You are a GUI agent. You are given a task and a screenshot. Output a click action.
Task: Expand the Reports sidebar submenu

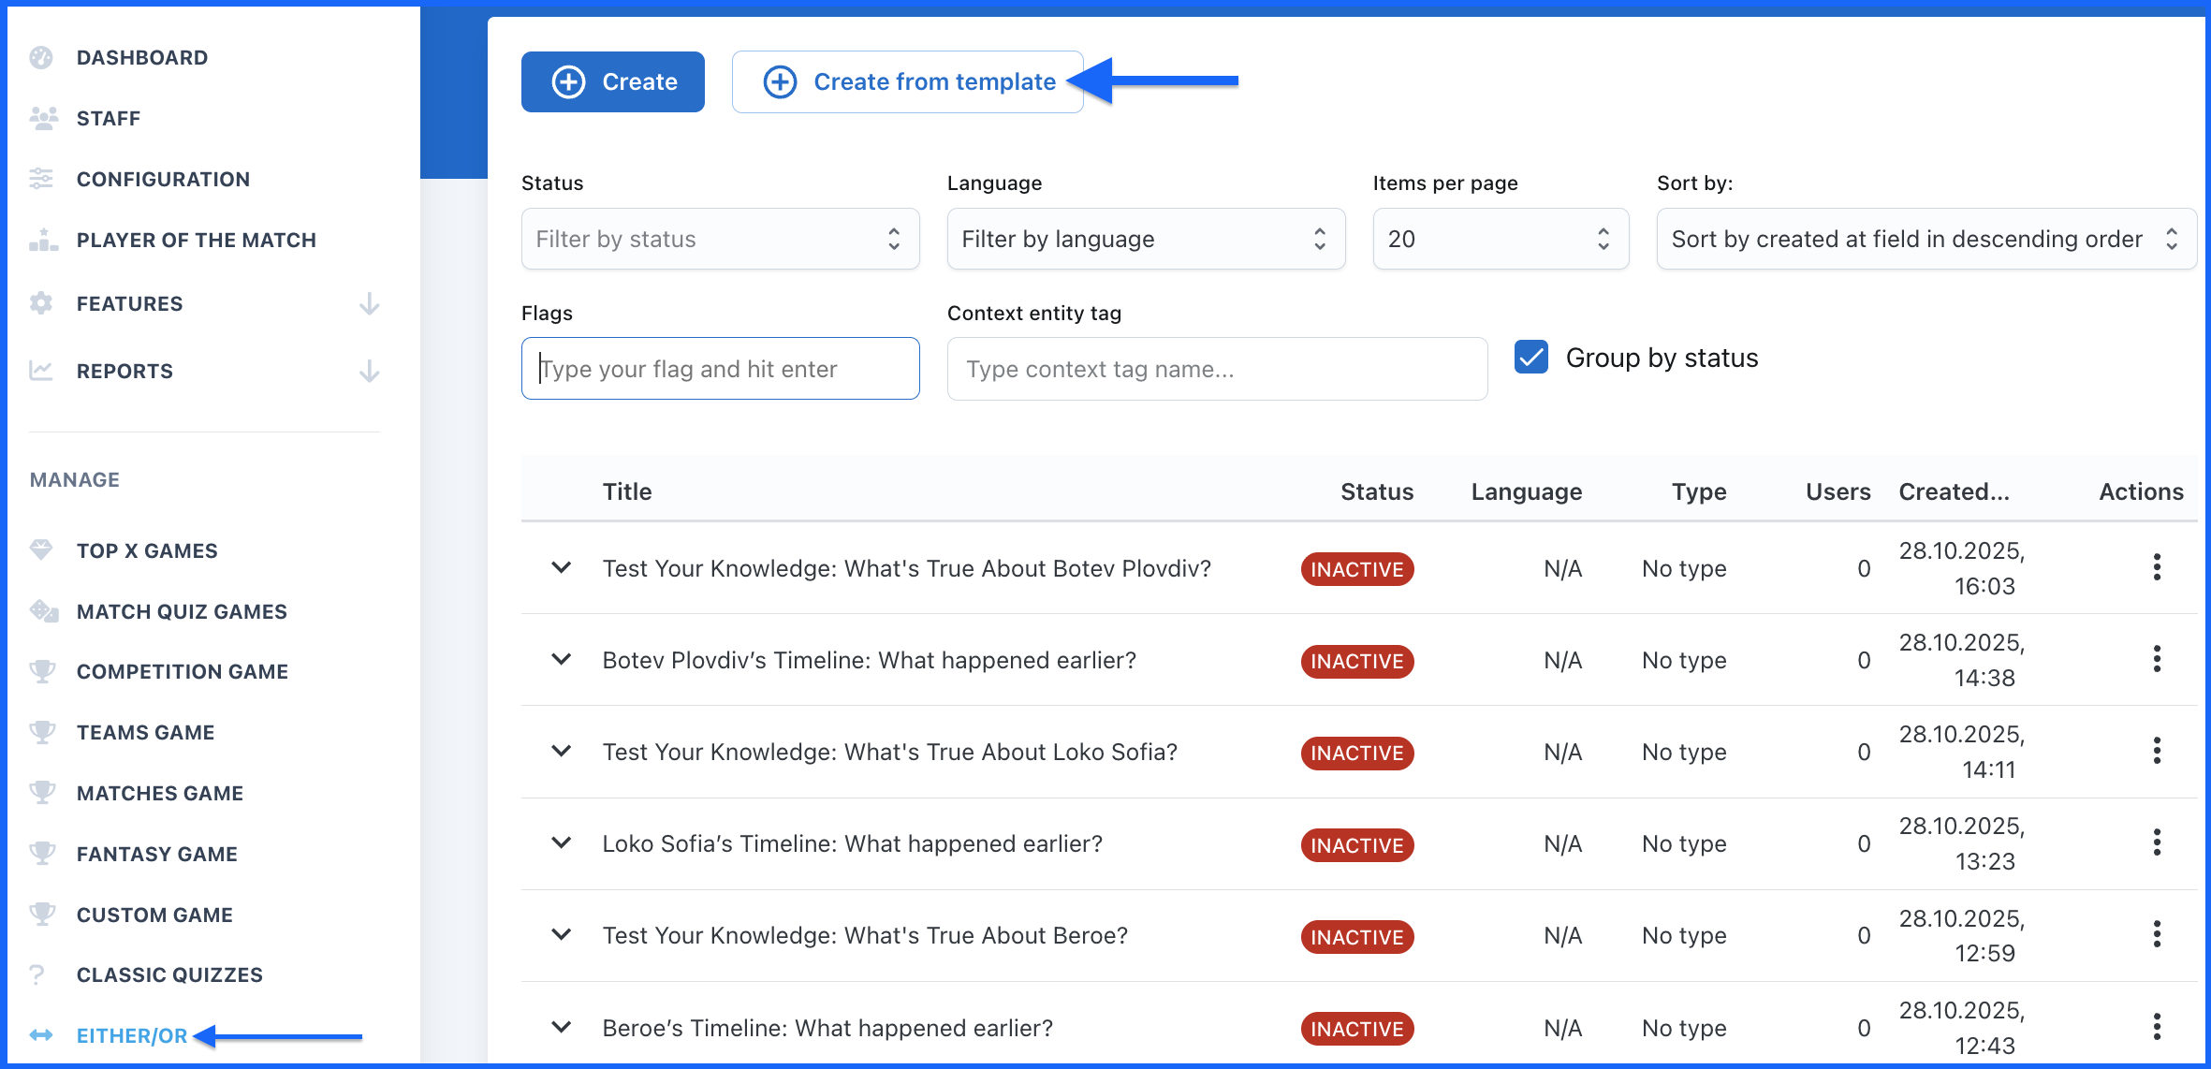370,372
